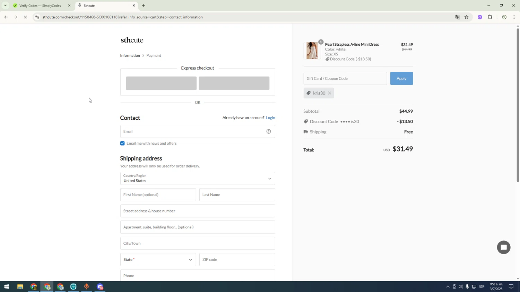Click the ZIP code field

pos(237,259)
